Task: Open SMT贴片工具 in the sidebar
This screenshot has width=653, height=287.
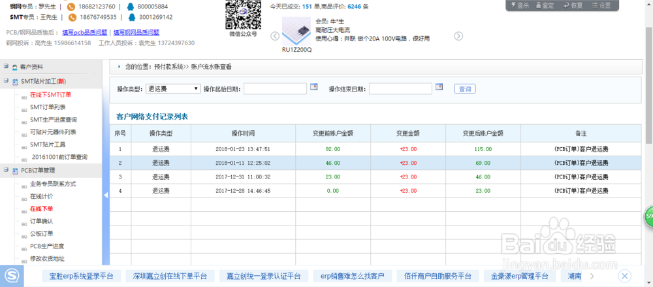Action: point(48,144)
